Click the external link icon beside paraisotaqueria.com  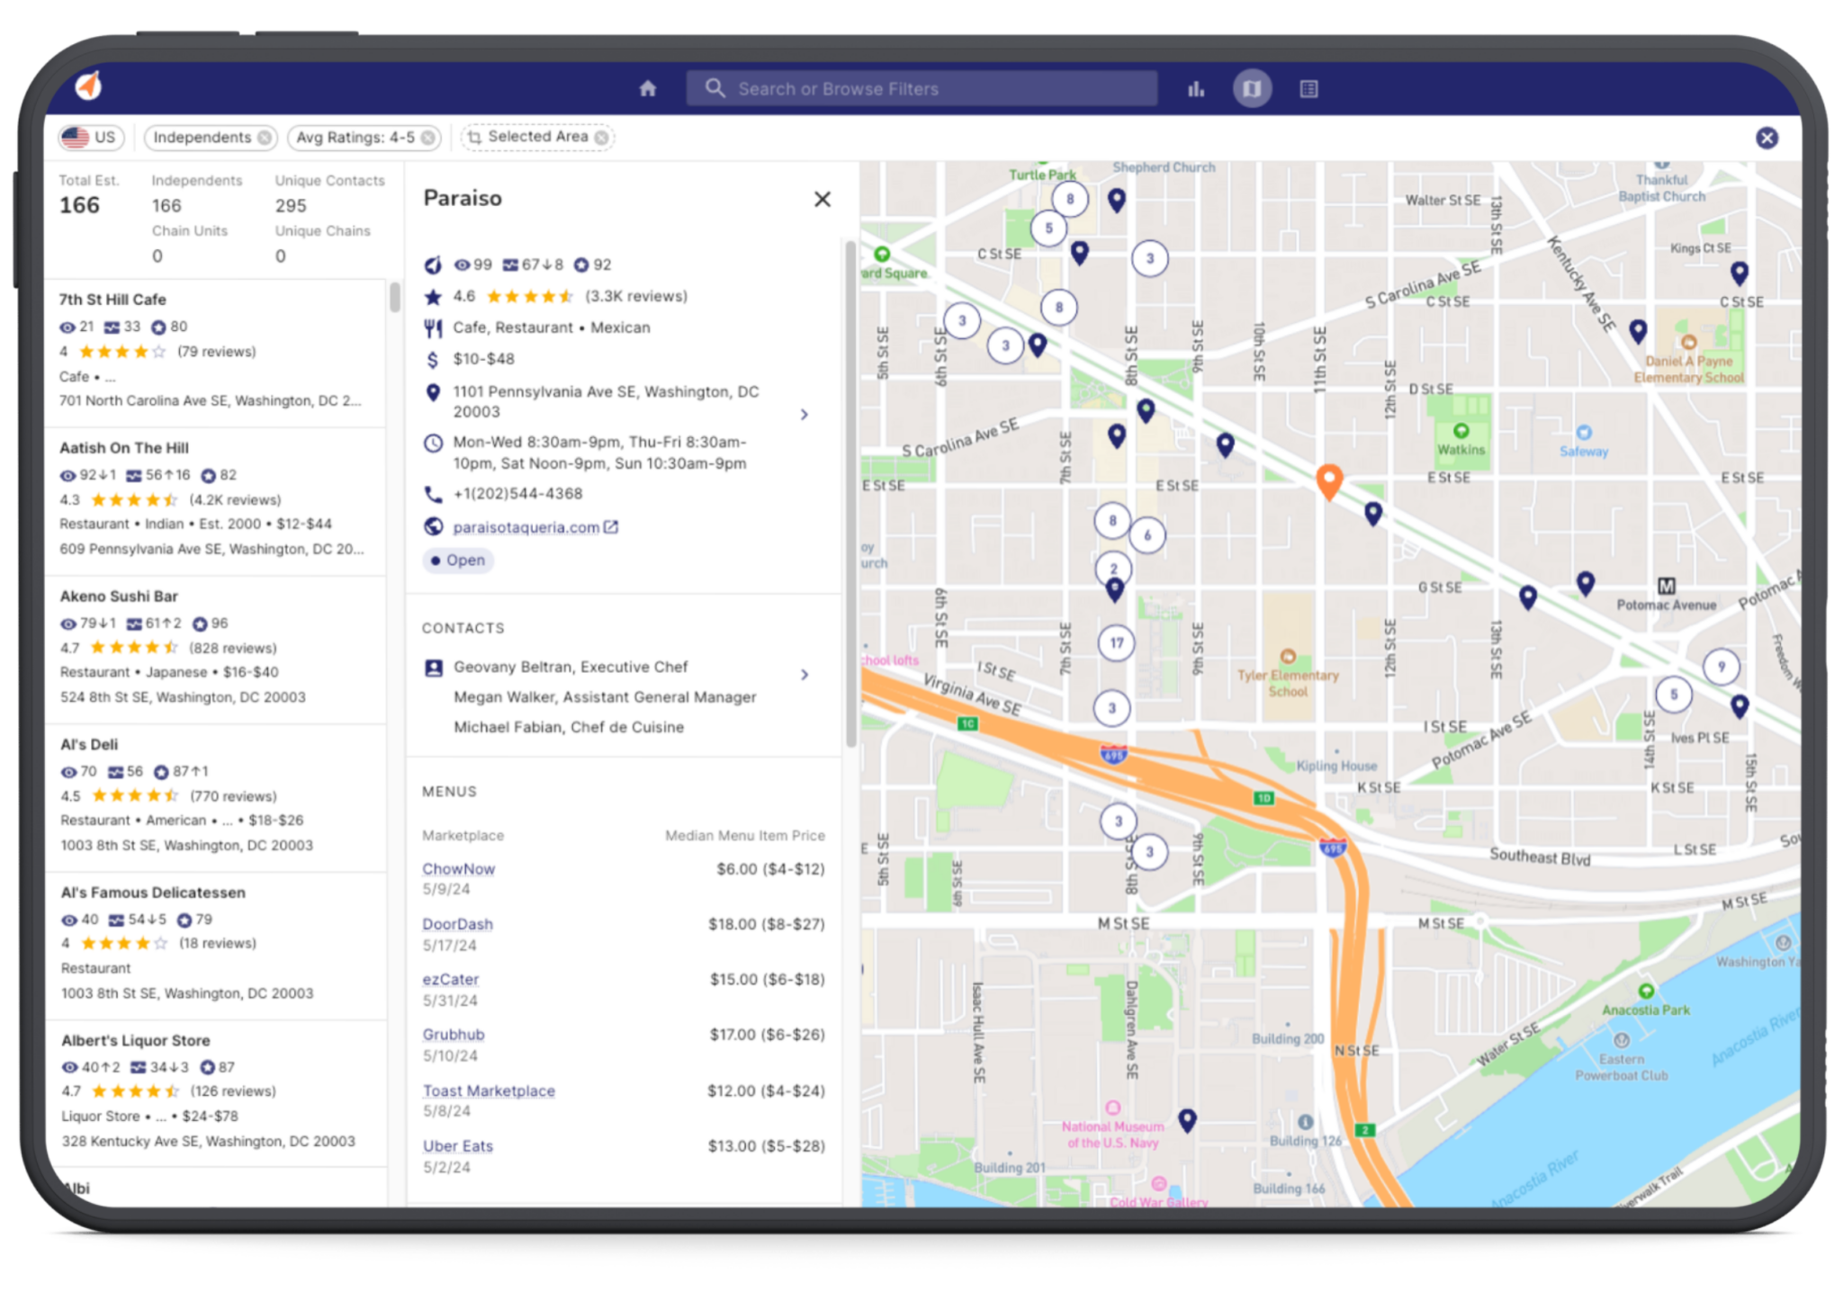tap(611, 526)
